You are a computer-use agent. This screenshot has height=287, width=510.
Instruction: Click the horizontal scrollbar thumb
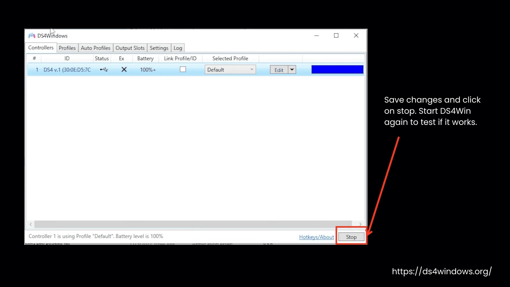[193, 224]
